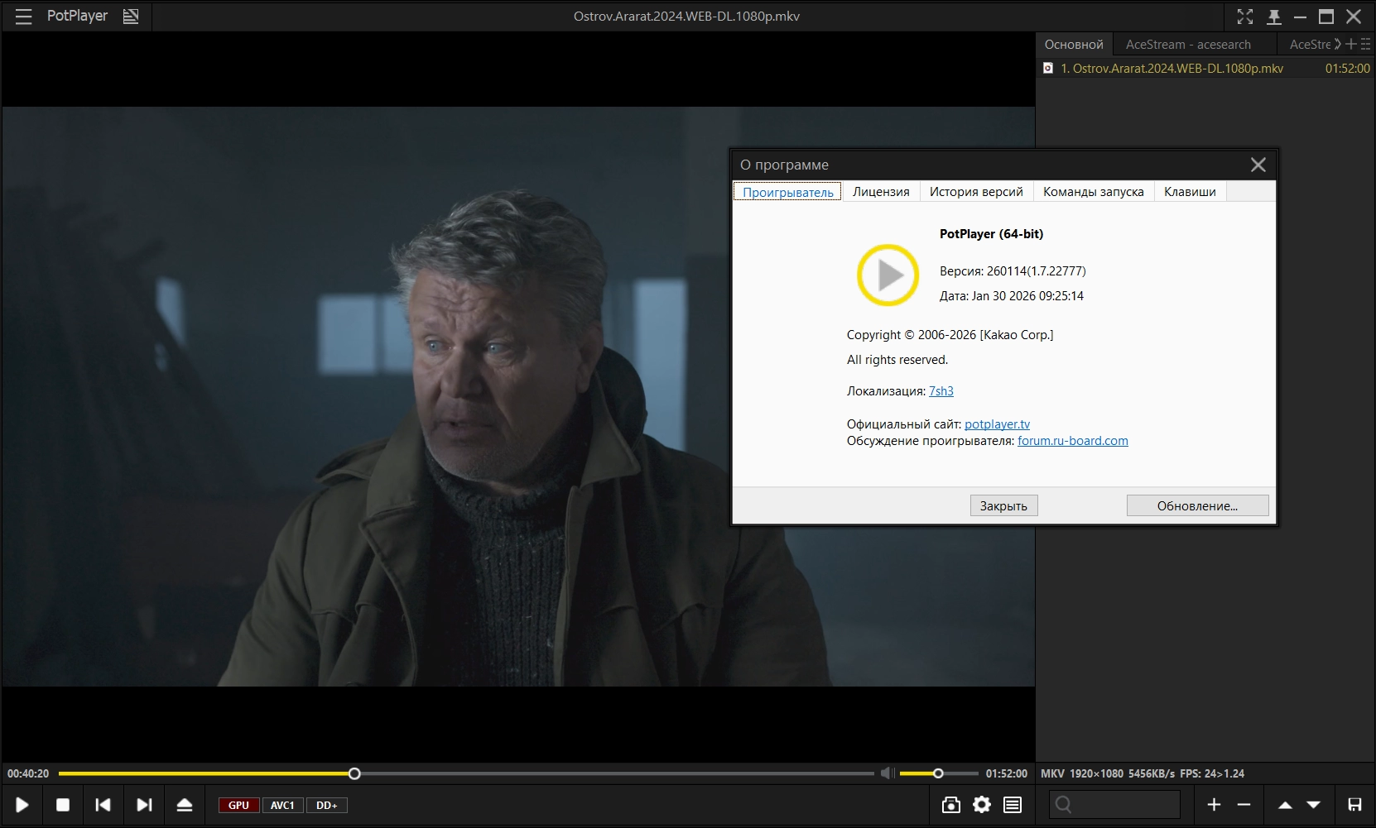Viewport: 1376px width, 828px height.
Task: Open the potplayer.tv website link
Action: pos(997,424)
